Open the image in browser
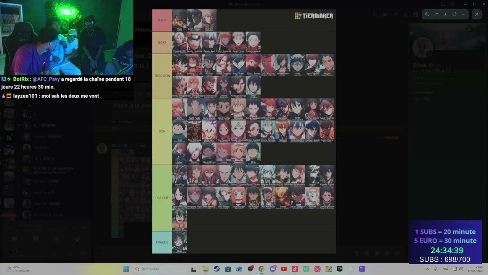The width and height of the screenshot is (488, 275). [x=454, y=14]
